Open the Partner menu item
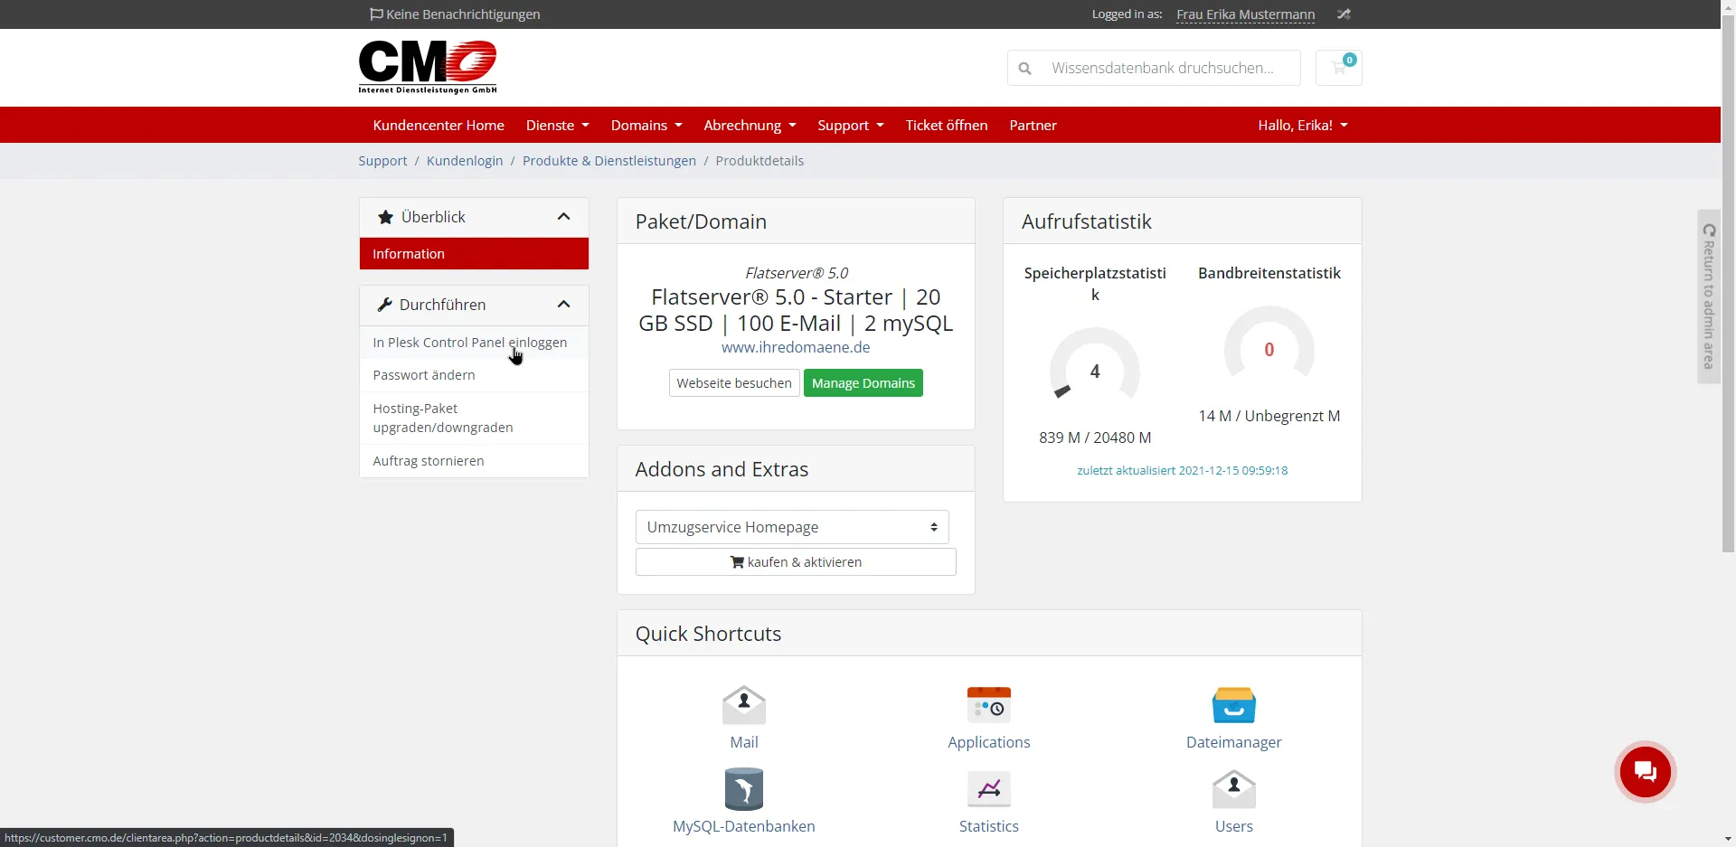 (x=1033, y=125)
